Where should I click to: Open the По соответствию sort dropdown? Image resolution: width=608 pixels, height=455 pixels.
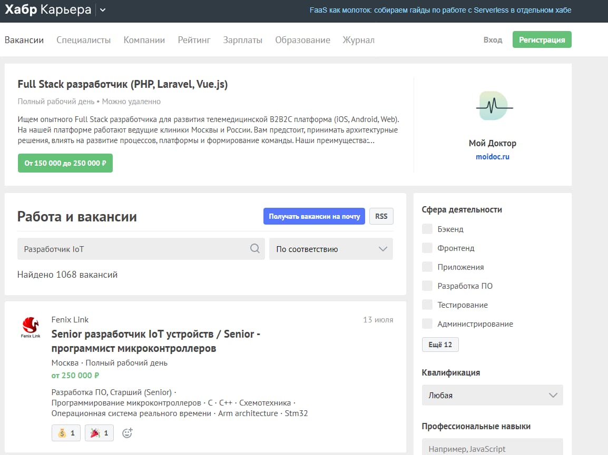coord(330,248)
